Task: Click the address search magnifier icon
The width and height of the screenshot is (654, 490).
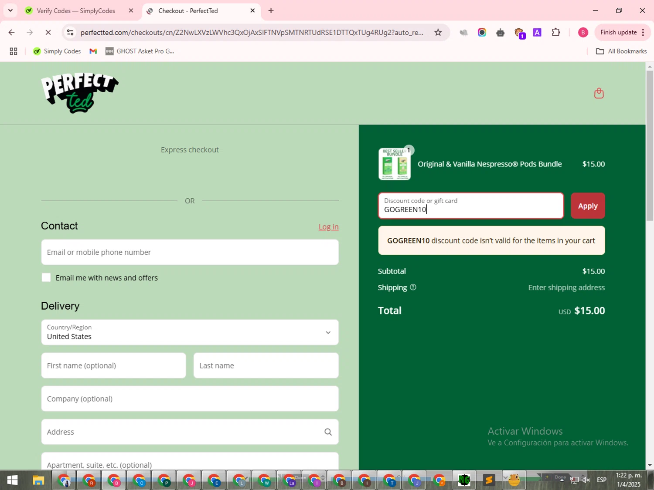Action: (x=328, y=432)
